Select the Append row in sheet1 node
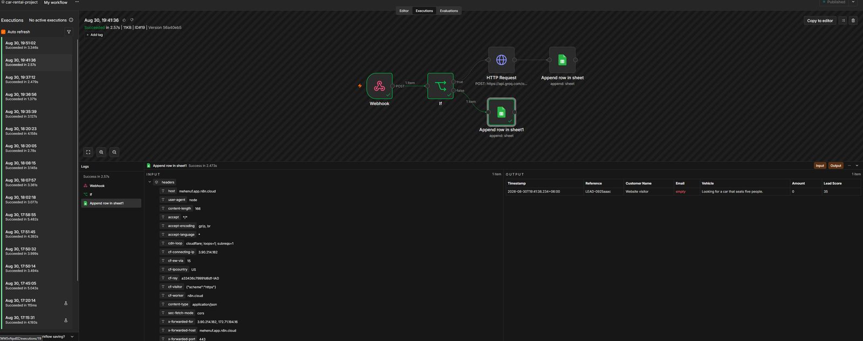This screenshot has height=341, width=863. pos(501,112)
